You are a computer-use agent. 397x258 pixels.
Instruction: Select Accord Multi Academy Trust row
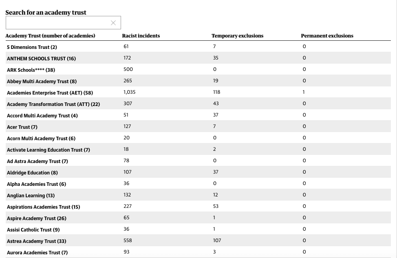point(198,115)
